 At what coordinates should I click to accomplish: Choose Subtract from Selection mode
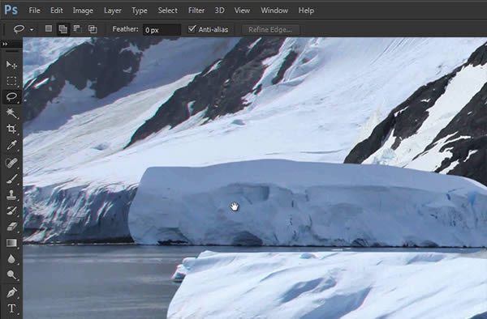pyautogui.click(x=77, y=29)
